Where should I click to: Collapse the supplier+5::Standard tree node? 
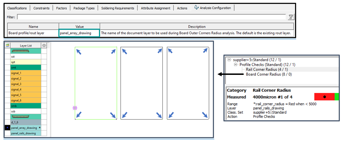tap(229, 59)
